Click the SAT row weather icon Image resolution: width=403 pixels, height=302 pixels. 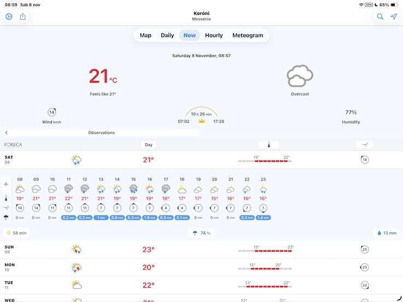[77, 160]
